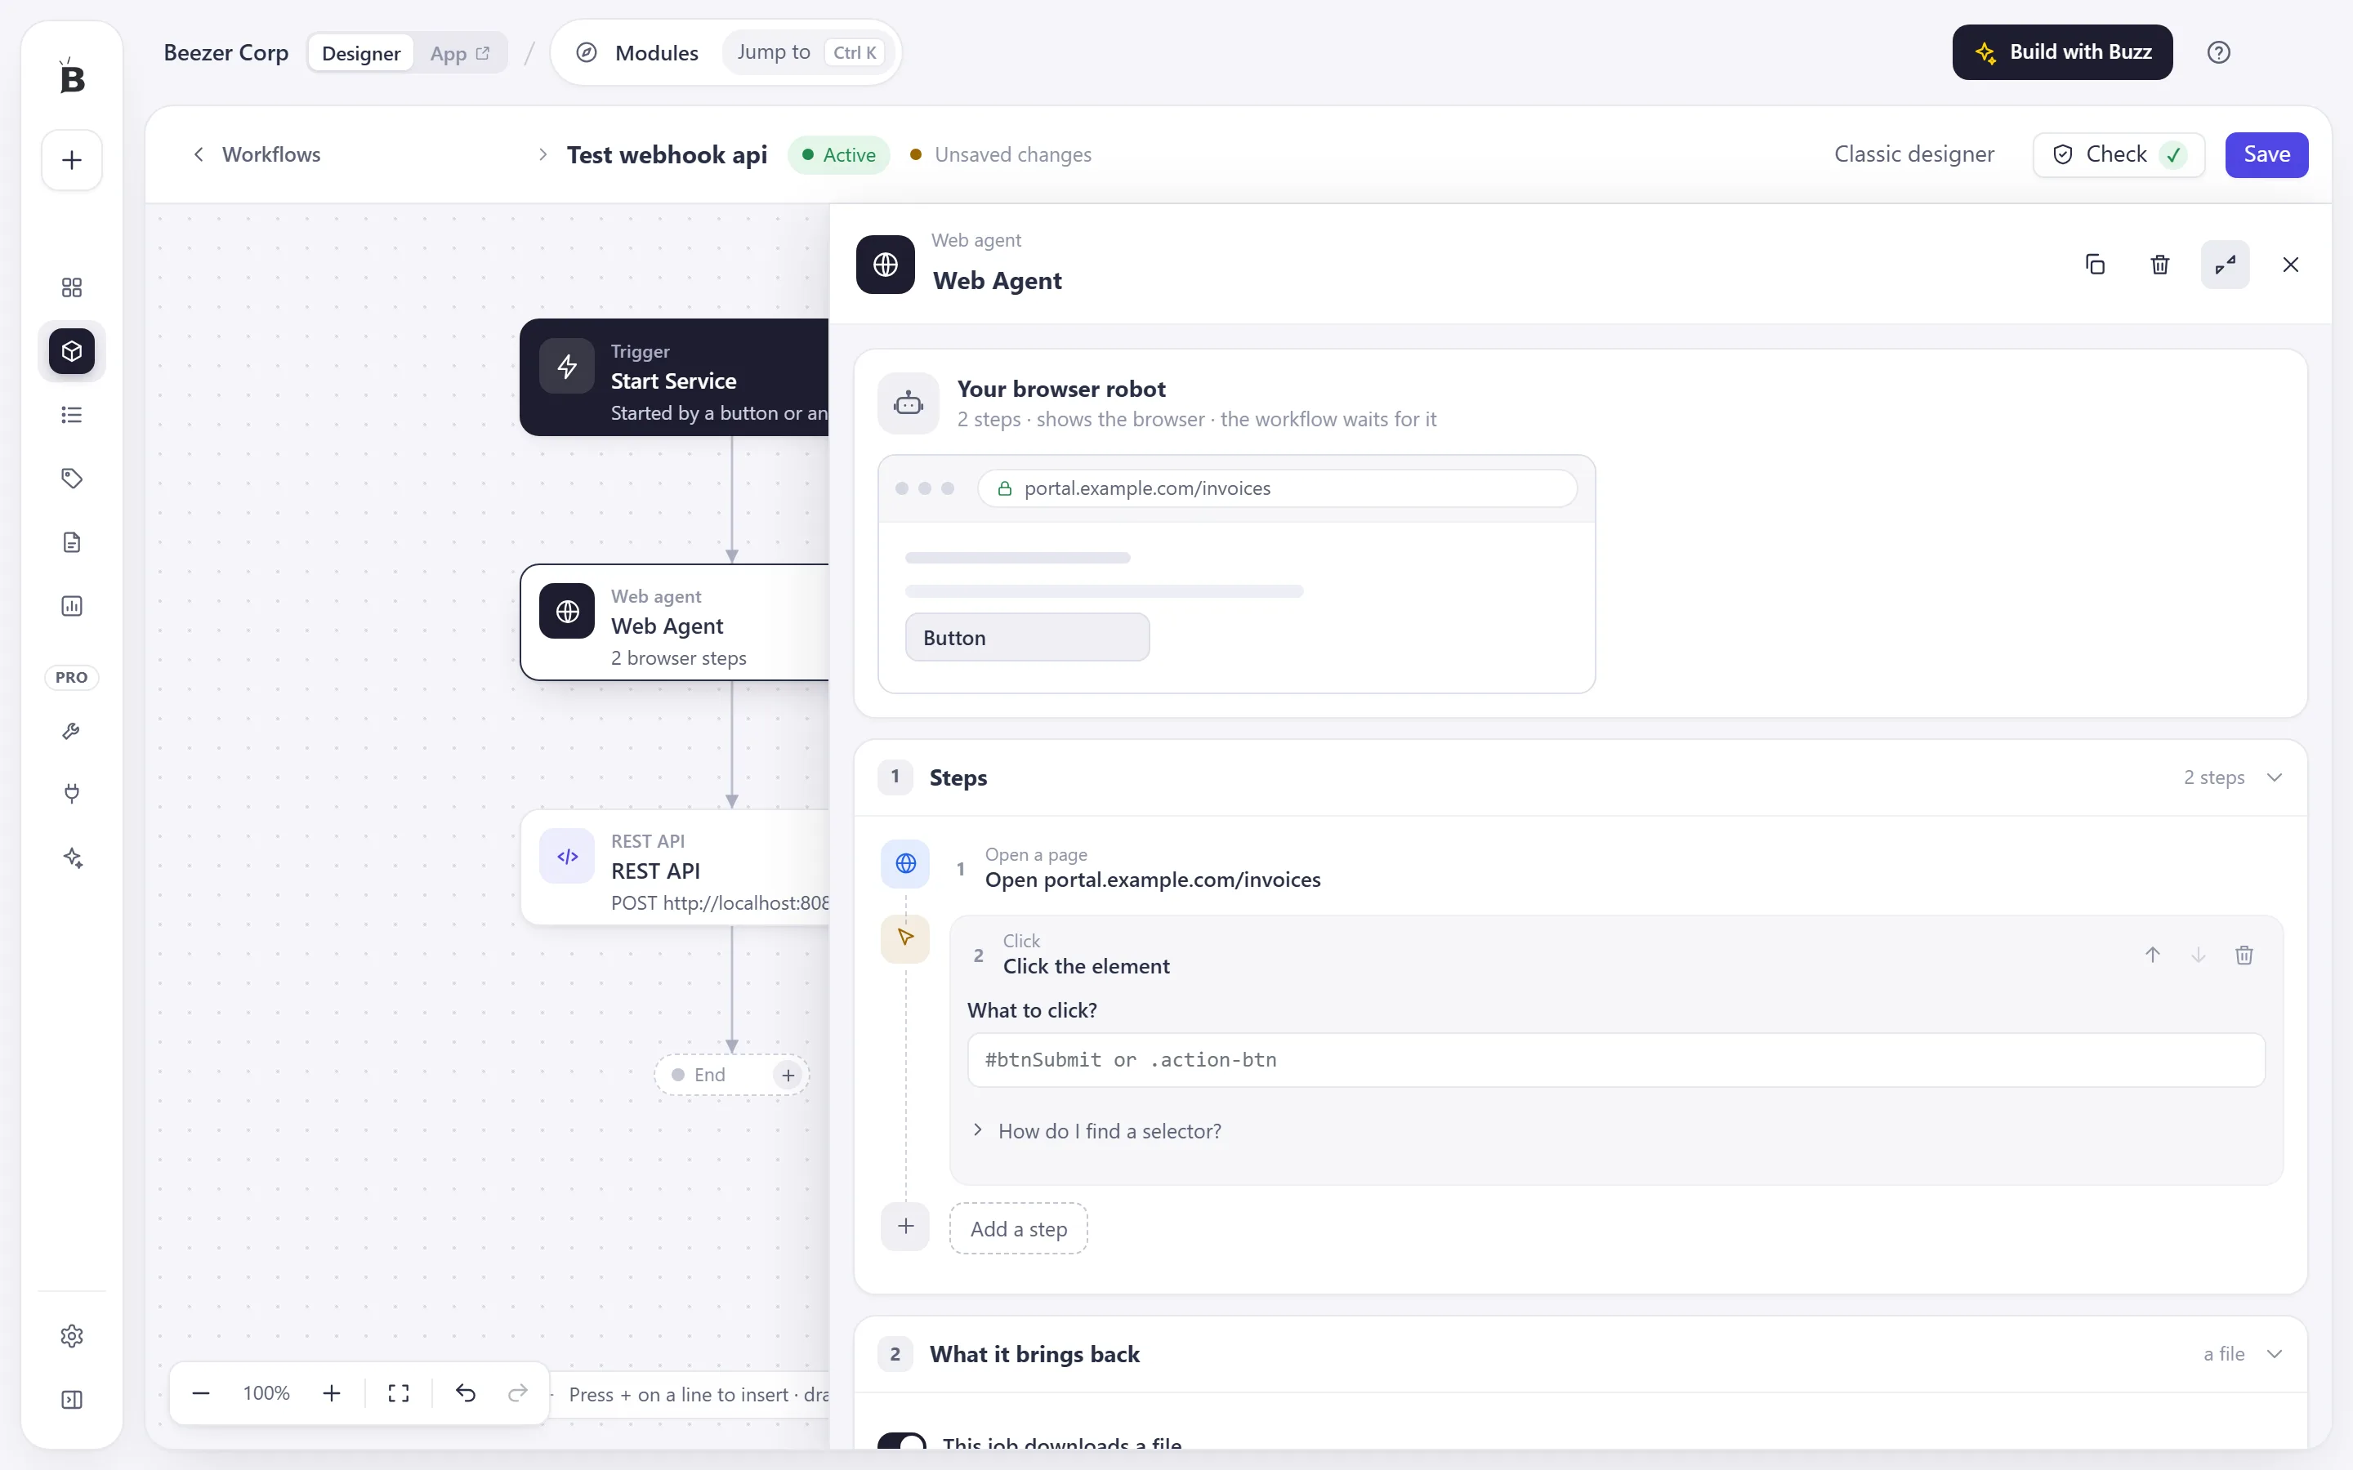Open the dashboard grid icon in sidebar
This screenshot has width=2353, height=1470.
(x=71, y=287)
